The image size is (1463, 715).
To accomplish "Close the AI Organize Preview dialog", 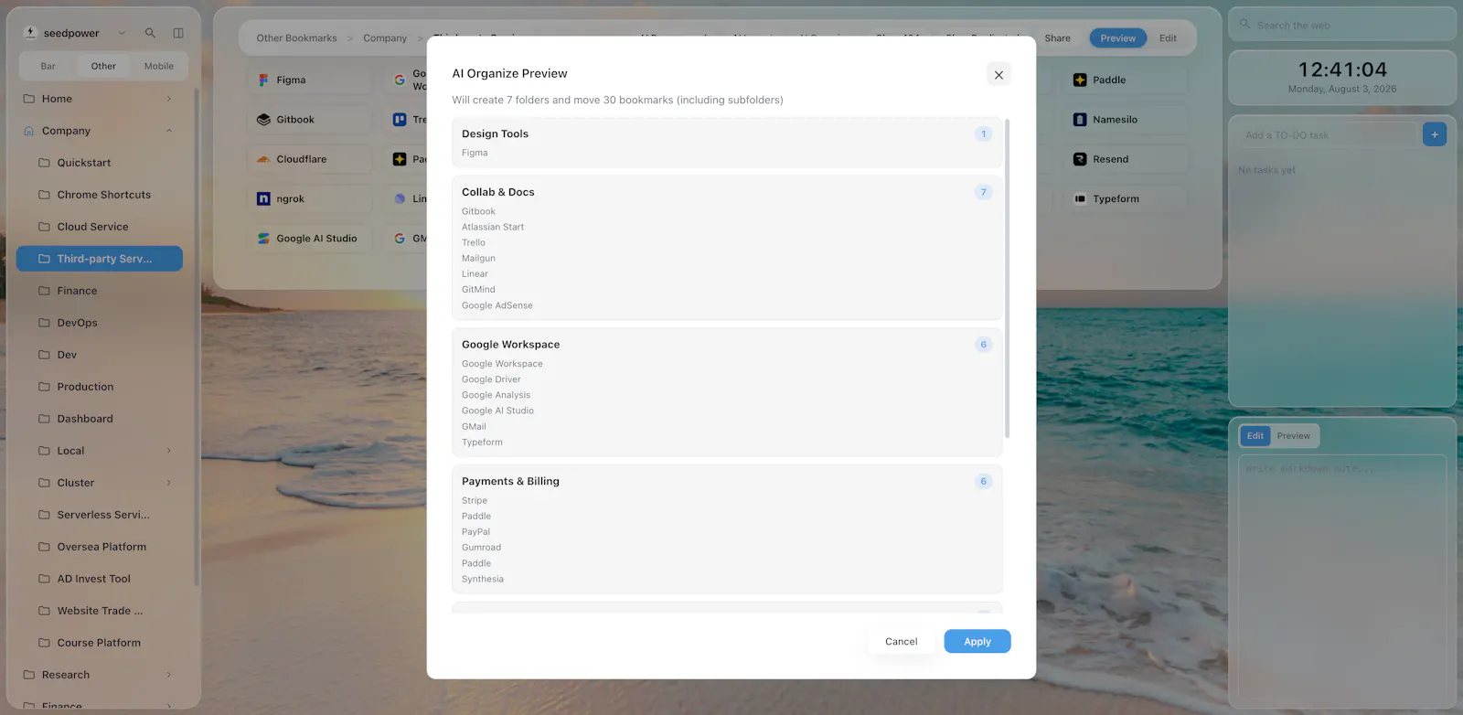I will pyautogui.click(x=998, y=75).
